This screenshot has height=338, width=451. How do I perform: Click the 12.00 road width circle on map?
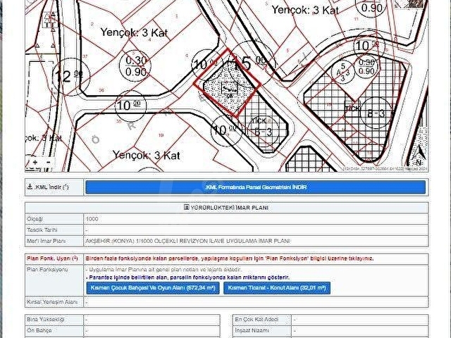(70, 77)
